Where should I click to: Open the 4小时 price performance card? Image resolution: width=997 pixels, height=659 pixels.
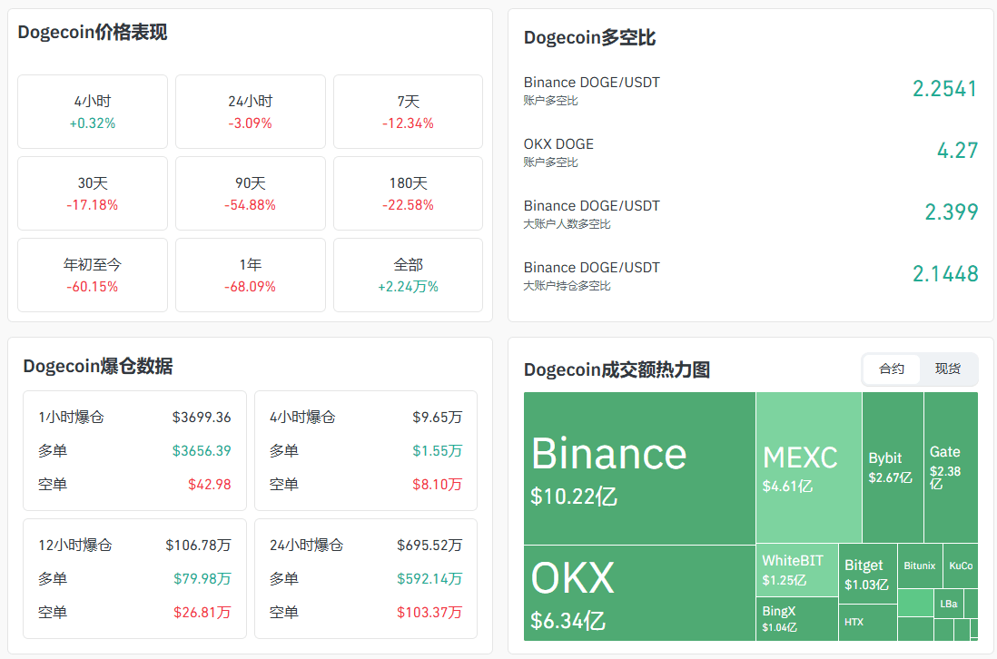click(93, 112)
